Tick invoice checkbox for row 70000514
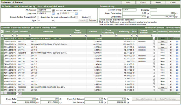This screenshot has width=181, height=105. tap(154, 44)
